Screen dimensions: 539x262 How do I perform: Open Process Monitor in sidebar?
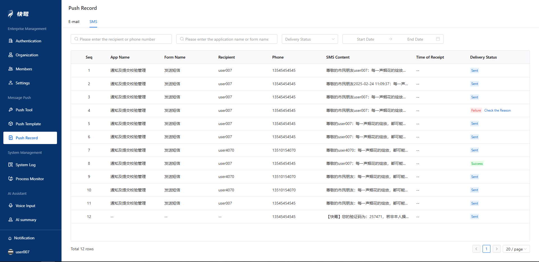point(29,179)
